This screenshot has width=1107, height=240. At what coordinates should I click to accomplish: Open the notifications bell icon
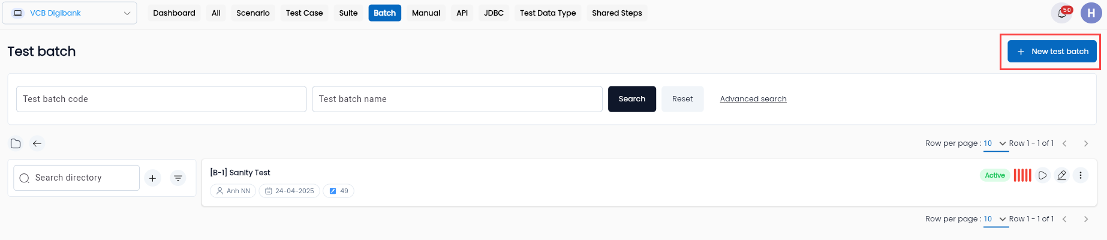coord(1061,13)
